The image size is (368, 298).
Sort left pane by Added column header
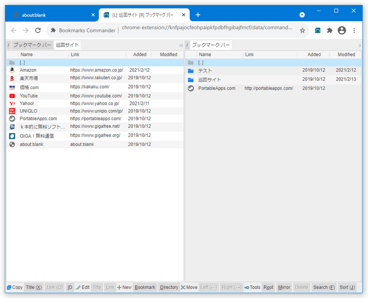140,55
